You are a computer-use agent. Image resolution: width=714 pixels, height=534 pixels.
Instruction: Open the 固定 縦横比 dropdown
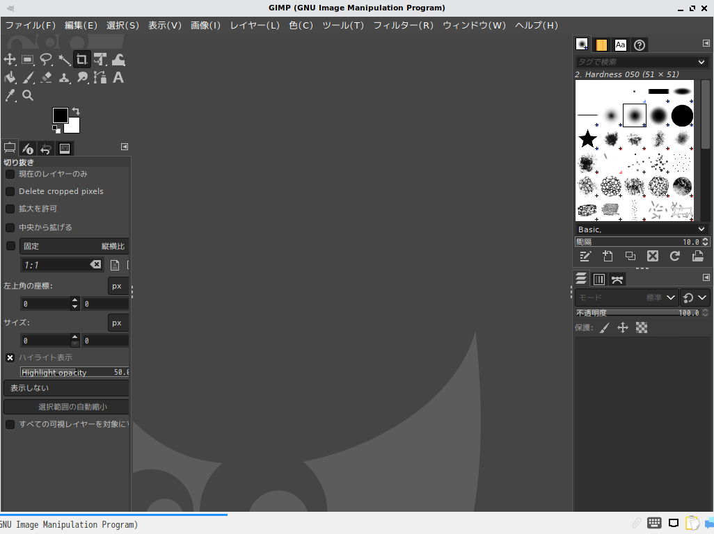[x=74, y=246]
